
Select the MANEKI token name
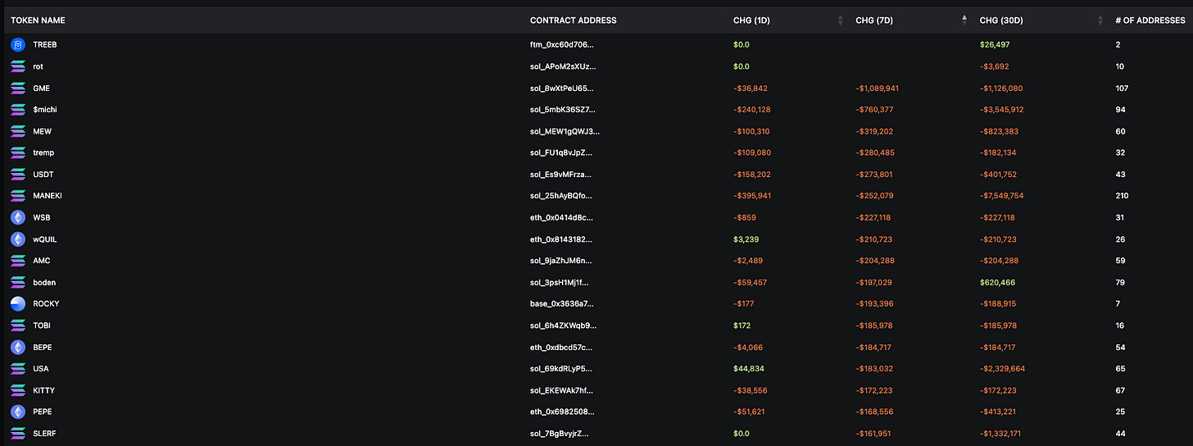coord(48,196)
